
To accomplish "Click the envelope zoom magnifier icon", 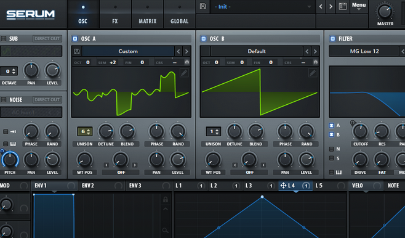I will (166, 230).
